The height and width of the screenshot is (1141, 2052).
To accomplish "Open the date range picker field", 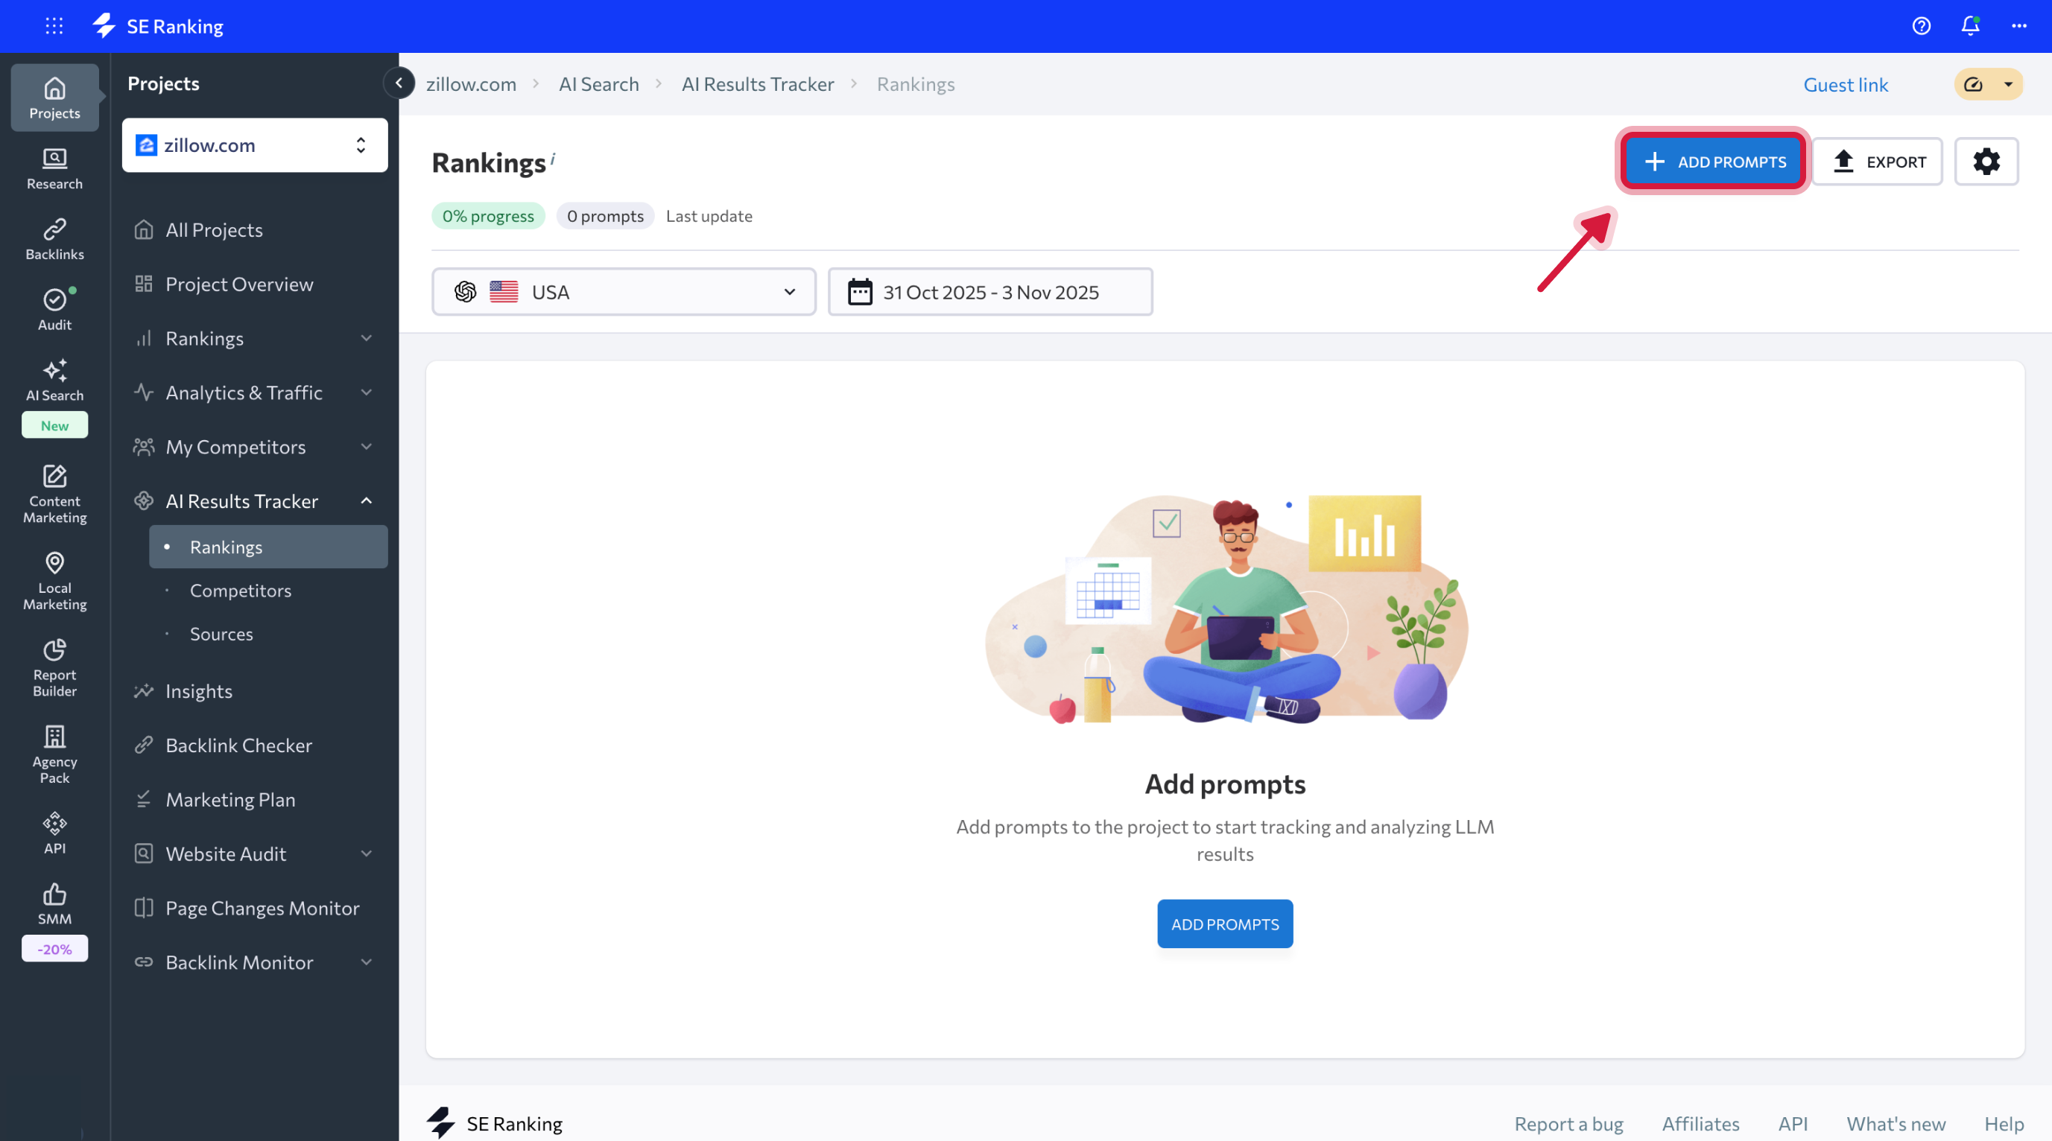I will 989,292.
